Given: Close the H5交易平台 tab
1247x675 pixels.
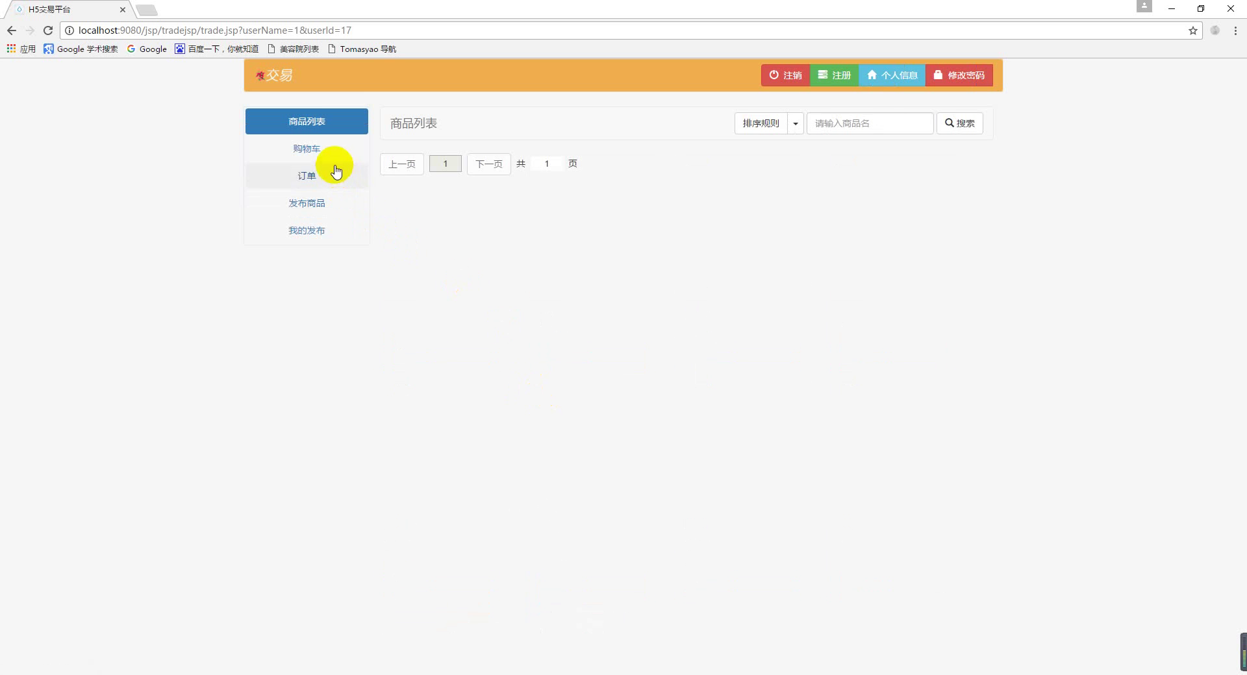Looking at the screenshot, I should tap(122, 10).
